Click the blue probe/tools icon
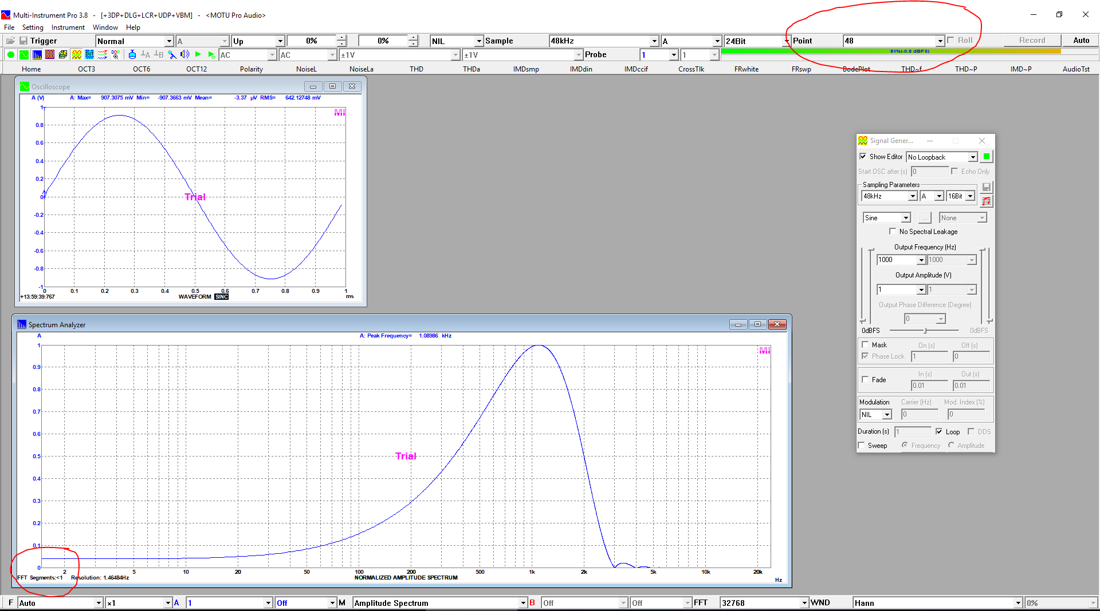Screen dimensions: 1100x611 tap(172, 55)
